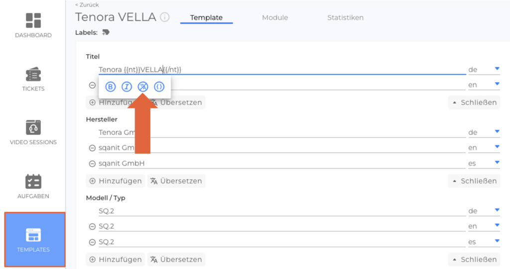Apply bold formatting in the popup toolbar
The width and height of the screenshot is (510, 269).
pos(111,87)
